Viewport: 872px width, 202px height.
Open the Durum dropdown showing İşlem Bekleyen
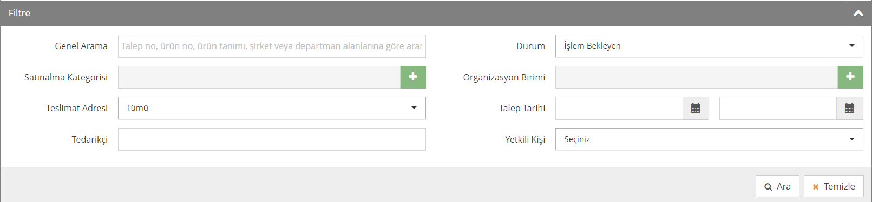tap(709, 46)
